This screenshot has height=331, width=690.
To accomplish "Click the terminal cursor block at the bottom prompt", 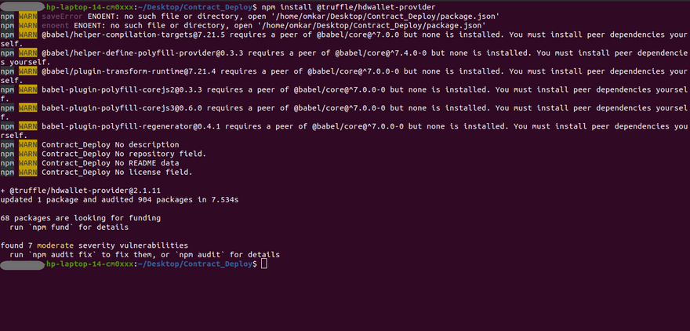I will [264, 264].
